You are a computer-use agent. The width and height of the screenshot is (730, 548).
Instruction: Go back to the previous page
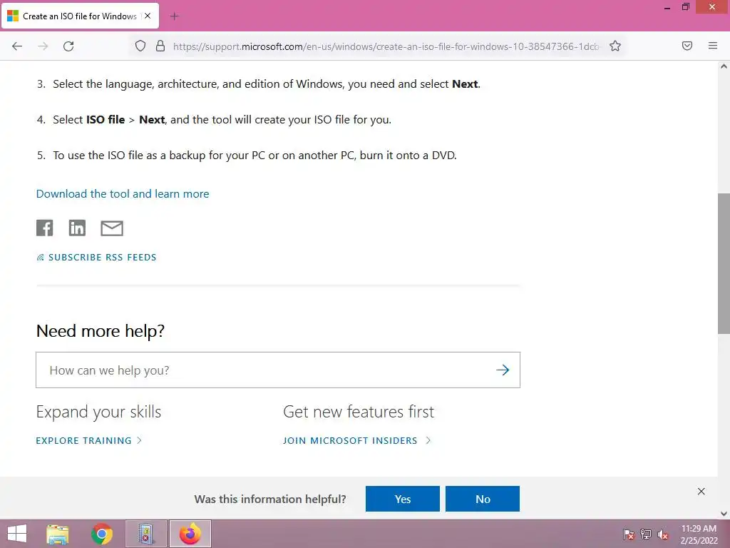tap(17, 46)
